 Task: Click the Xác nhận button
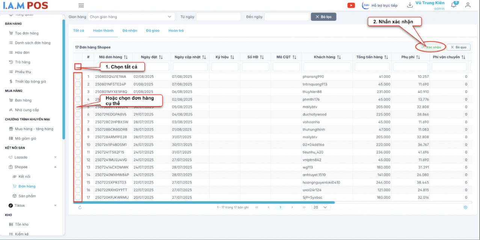431,47
